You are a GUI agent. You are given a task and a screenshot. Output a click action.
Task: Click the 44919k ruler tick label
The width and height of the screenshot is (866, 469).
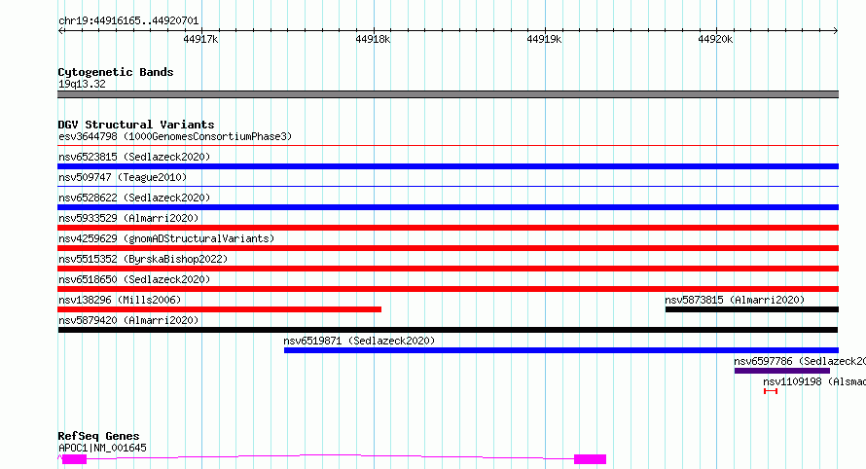(x=544, y=39)
